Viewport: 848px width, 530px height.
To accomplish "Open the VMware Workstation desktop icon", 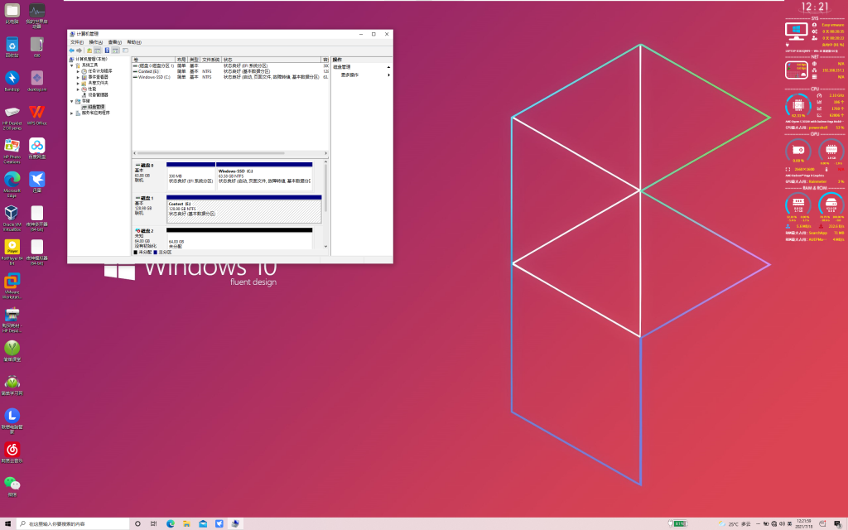I will 12,286.
